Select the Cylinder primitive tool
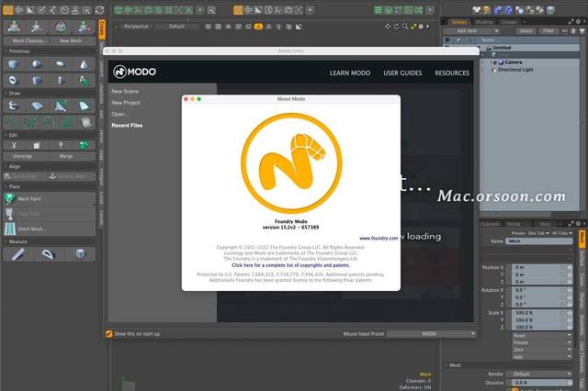The height and width of the screenshot is (391, 588). [x=37, y=80]
